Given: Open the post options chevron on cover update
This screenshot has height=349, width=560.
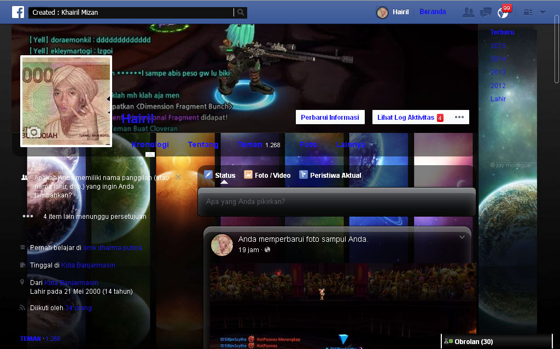Looking at the screenshot, I should [x=462, y=237].
